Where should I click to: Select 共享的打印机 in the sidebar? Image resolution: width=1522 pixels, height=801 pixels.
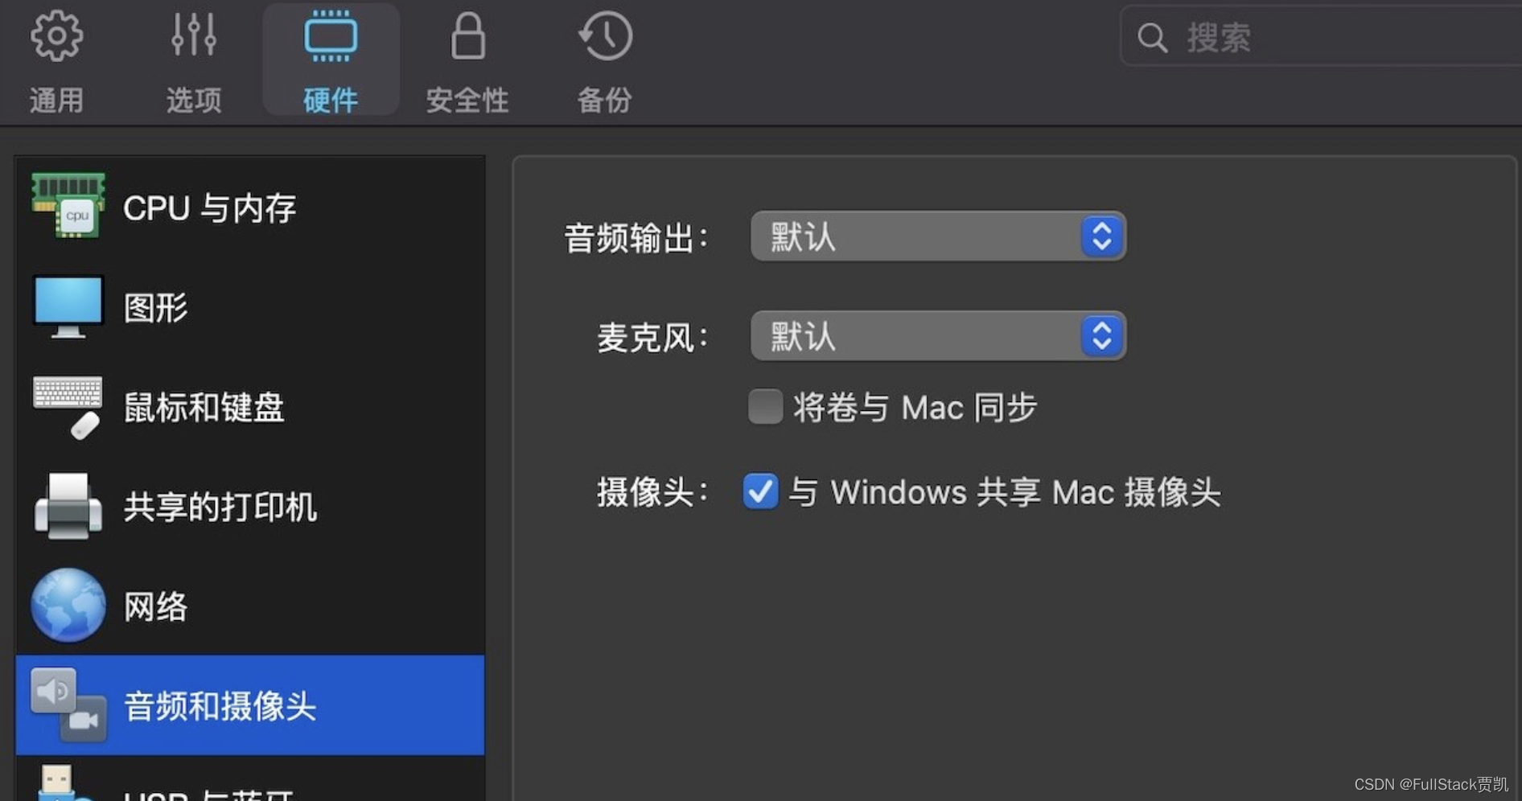(x=250, y=507)
